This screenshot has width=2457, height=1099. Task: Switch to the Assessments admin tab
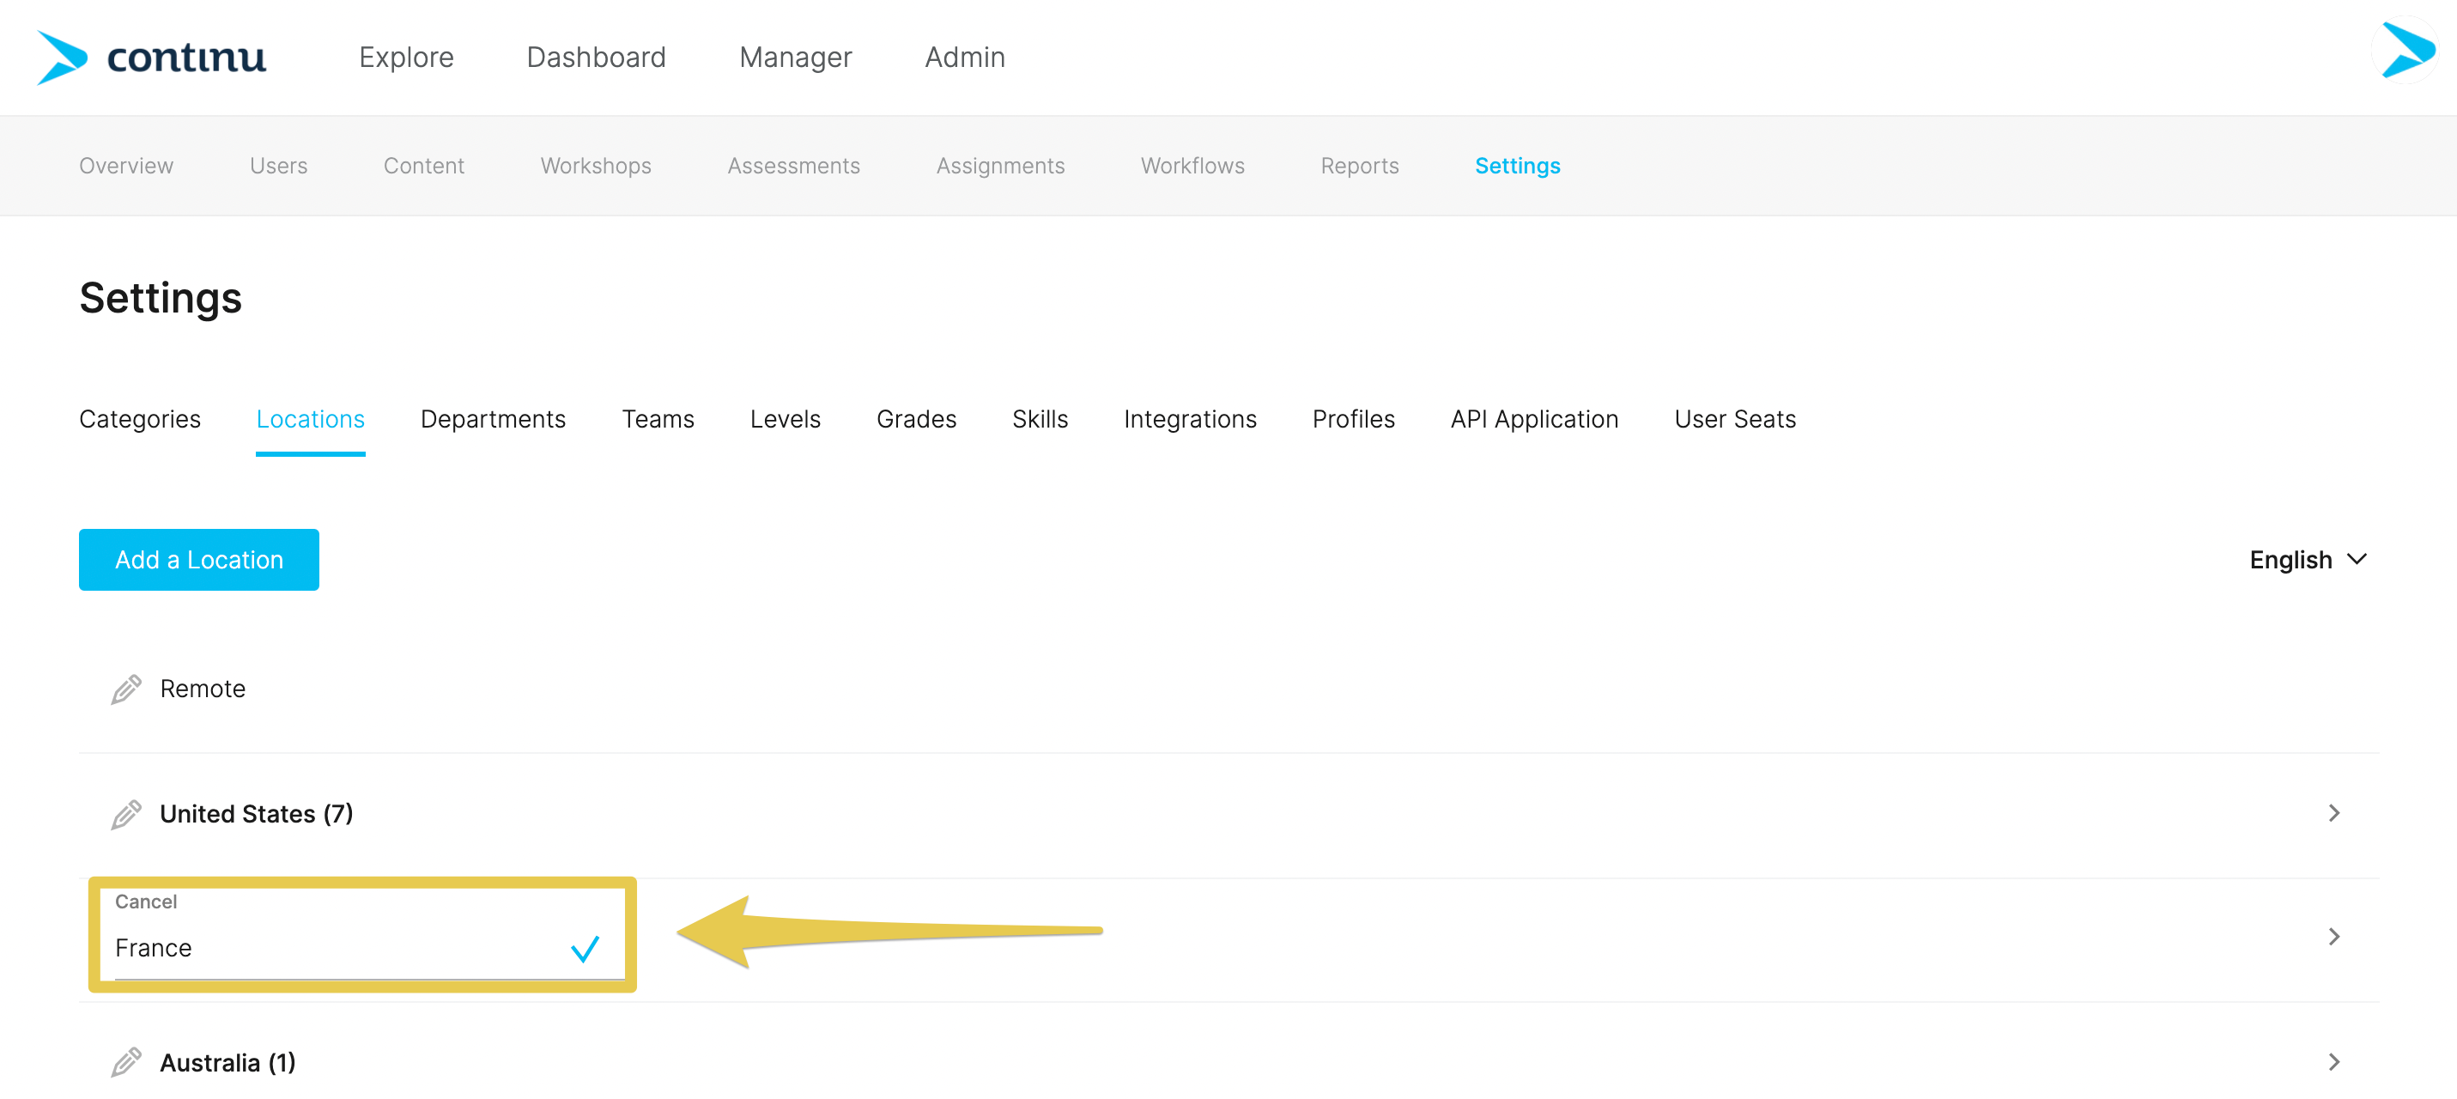coord(793,166)
